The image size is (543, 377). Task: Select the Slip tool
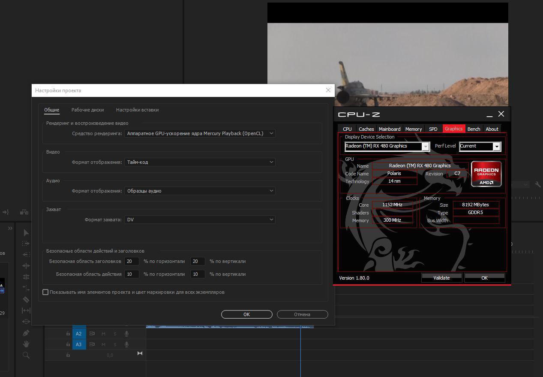[x=26, y=311]
